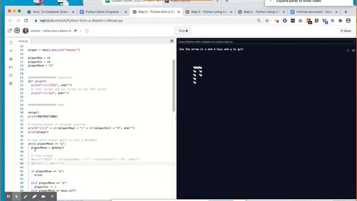Go forward with the browser forward arrow
Viewport: 357px width, 201px height.
coord(18,21)
